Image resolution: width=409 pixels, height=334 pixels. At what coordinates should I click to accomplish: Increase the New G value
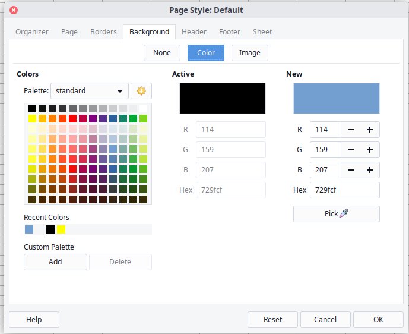tap(370, 150)
